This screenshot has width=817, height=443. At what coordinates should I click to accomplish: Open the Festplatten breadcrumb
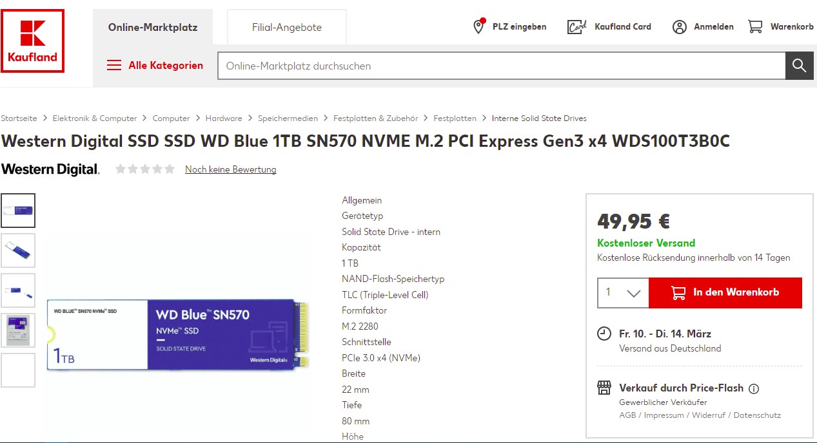455,118
